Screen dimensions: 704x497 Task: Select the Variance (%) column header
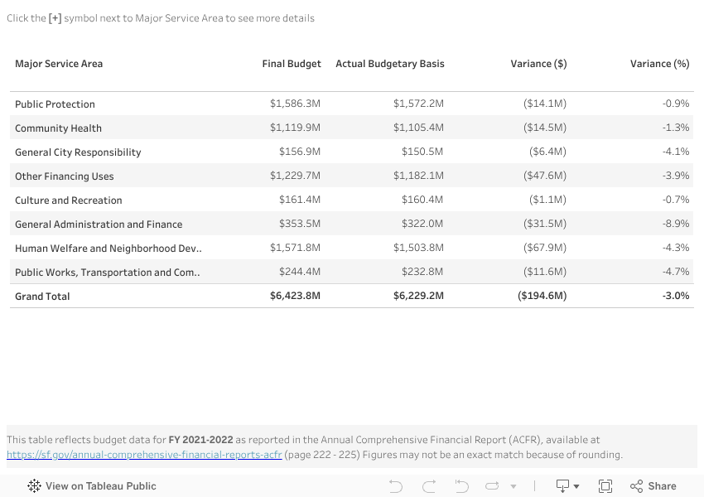659,64
